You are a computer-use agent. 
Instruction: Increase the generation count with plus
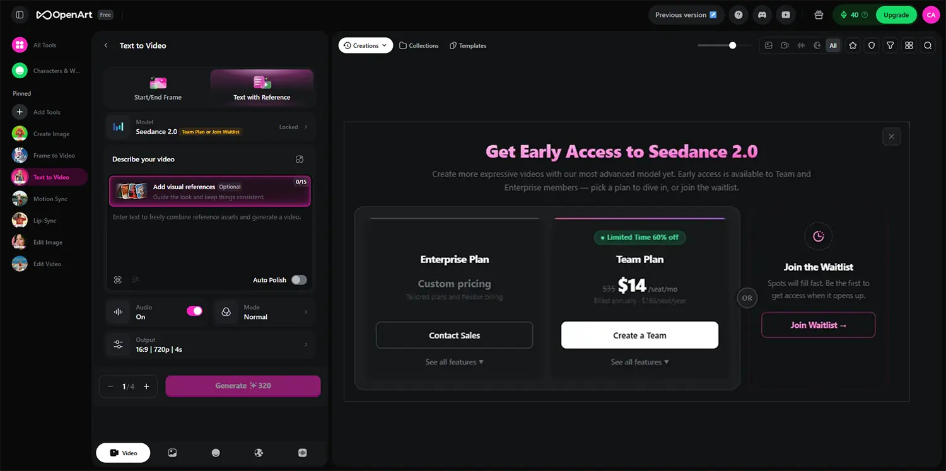(146, 387)
